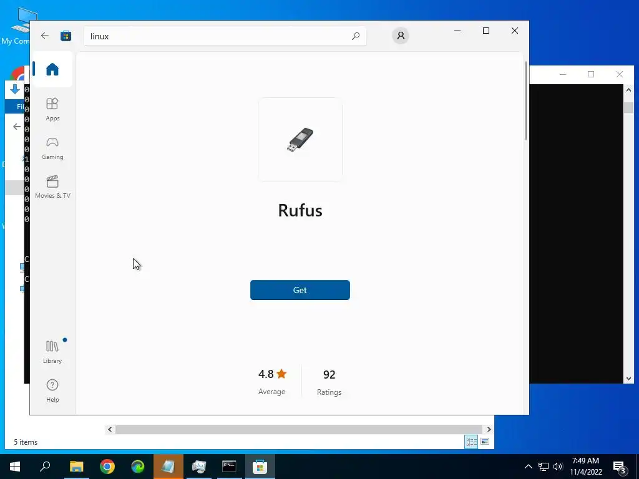Image resolution: width=639 pixels, height=479 pixels.
Task: Click the Explorer back arrow behind Store
Action: click(17, 127)
